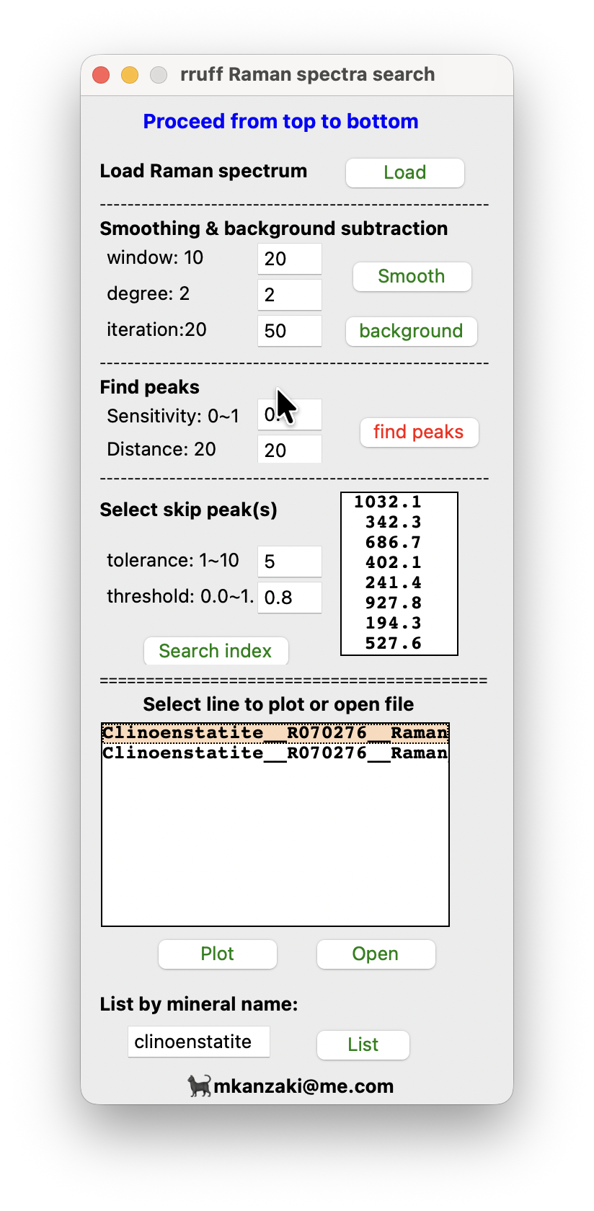Select the 686.7 peak entry

(393, 543)
